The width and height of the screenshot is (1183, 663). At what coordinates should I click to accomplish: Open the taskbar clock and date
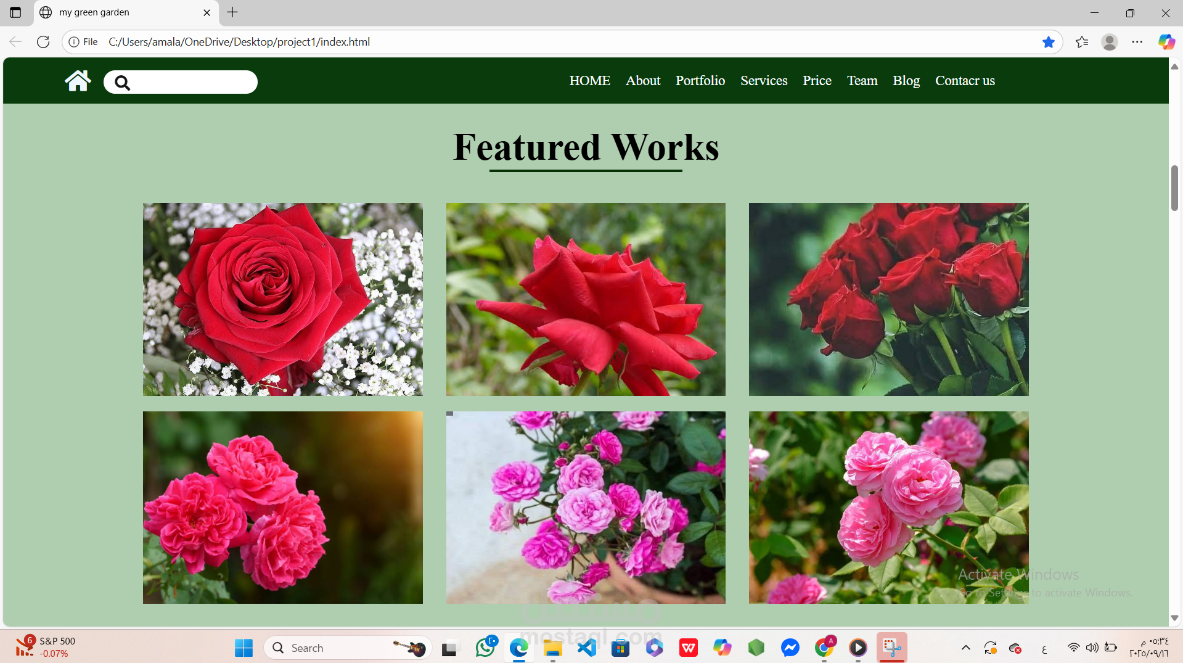pyautogui.click(x=1149, y=648)
